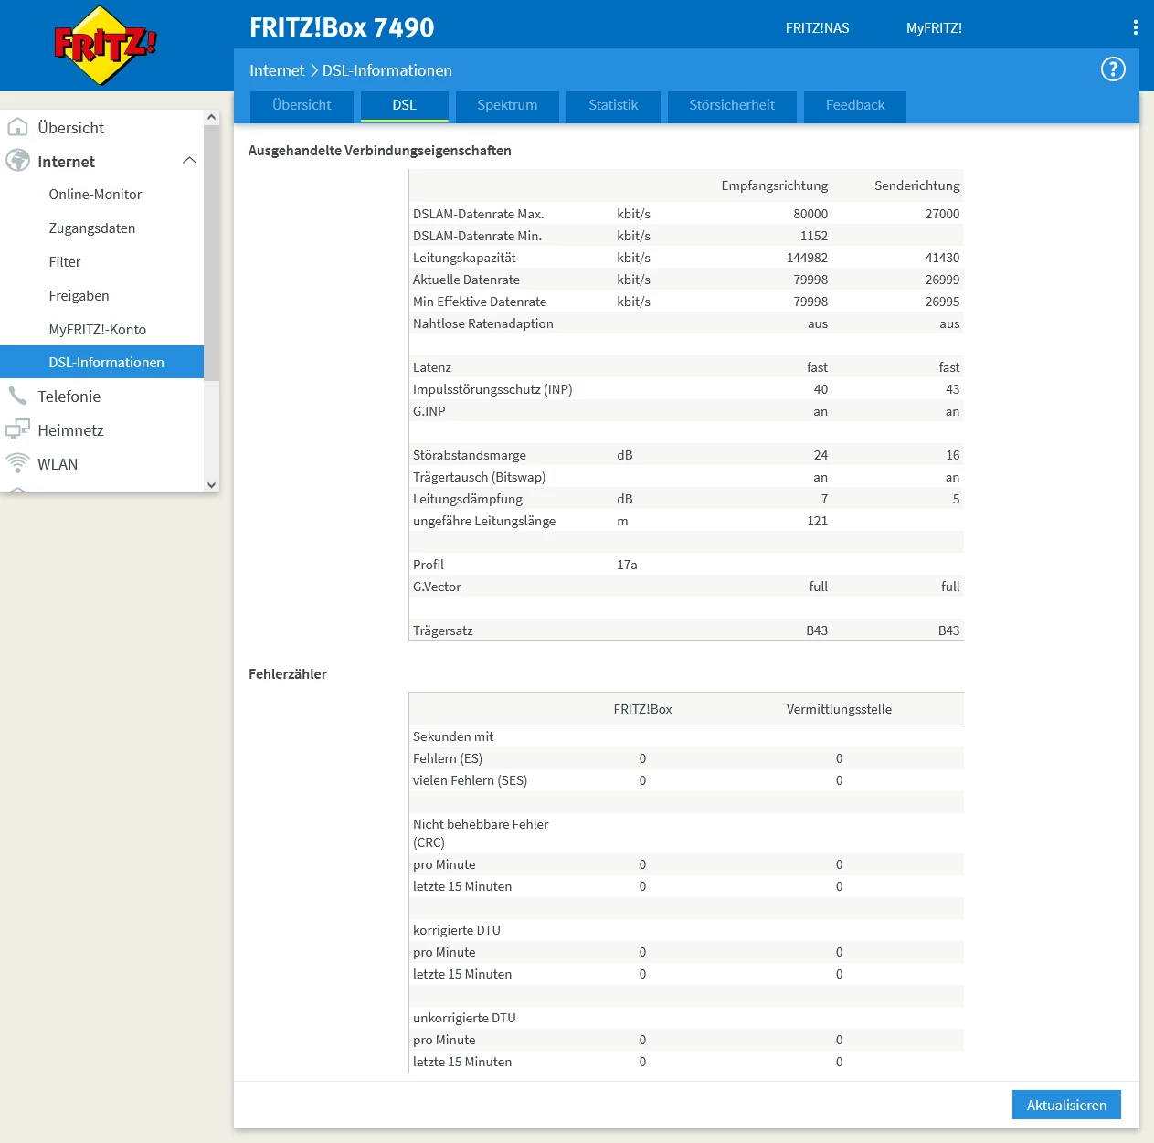Click the FRITZ!Box 7490 title

point(342,27)
